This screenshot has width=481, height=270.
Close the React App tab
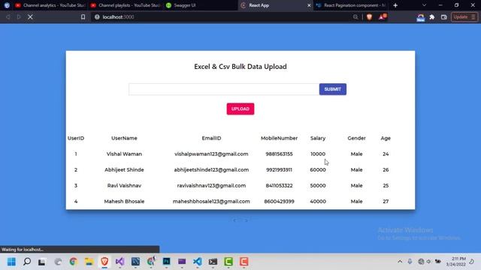(309, 5)
